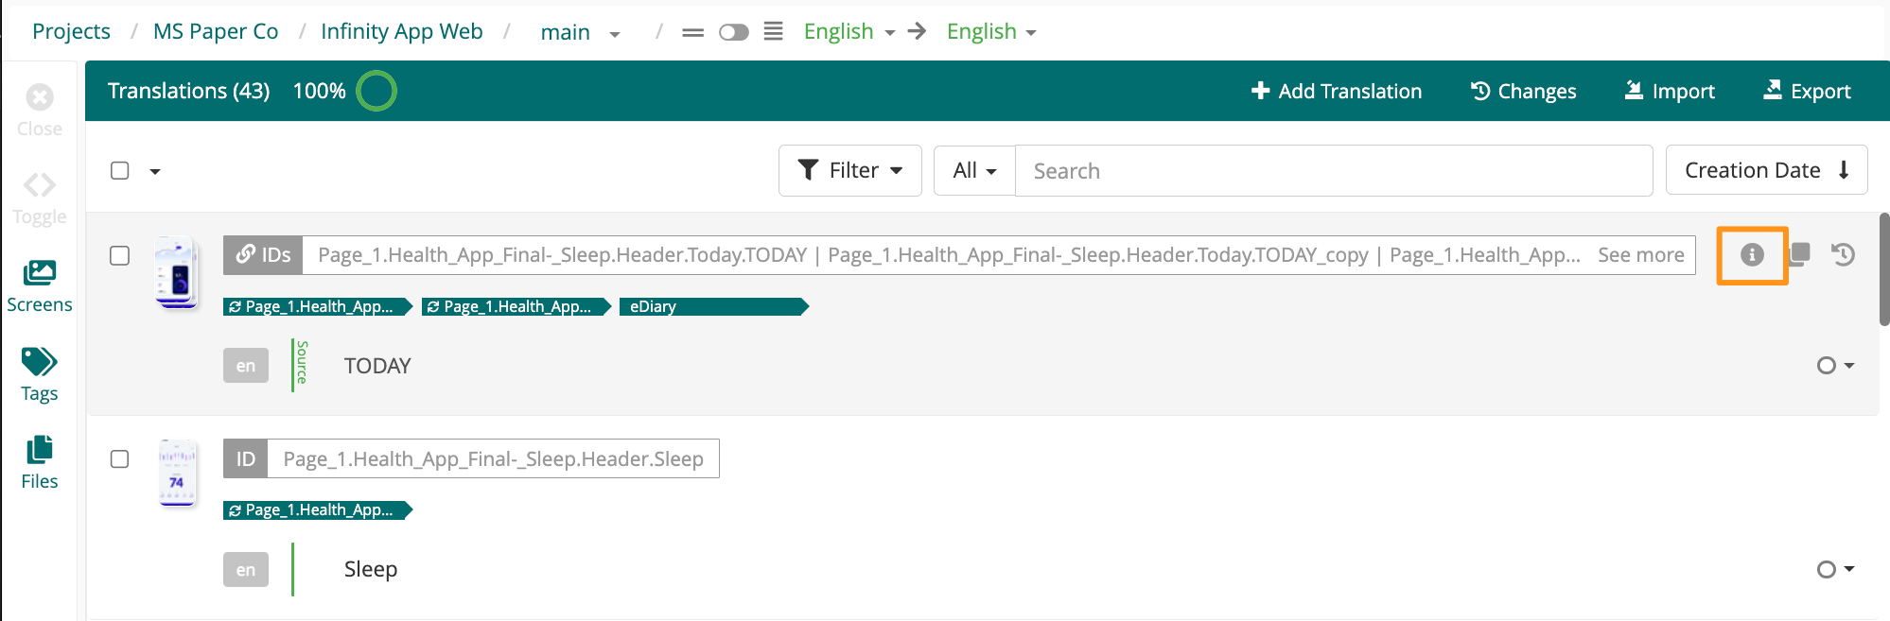Viewport: 1890px width, 621px height.
Task: Click the comments icon beside info icon
Action: (x=1800, y=254)
